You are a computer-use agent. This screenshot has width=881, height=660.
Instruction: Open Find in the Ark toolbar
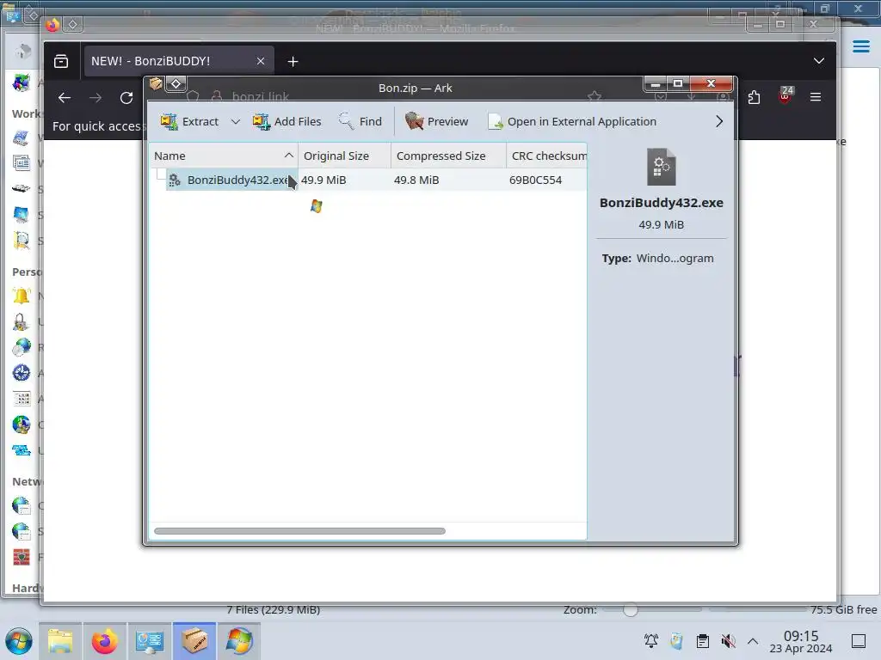click(360, 122)
